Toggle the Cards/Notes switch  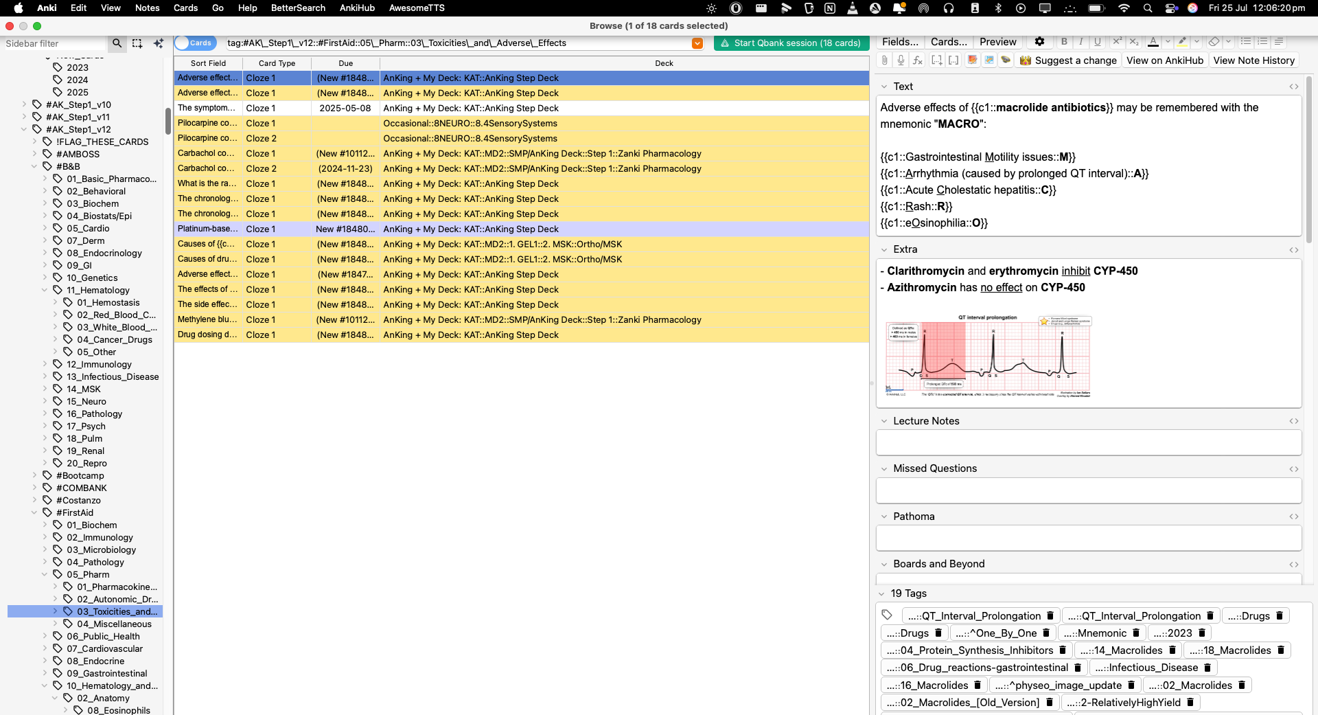(x=195, y=43)
